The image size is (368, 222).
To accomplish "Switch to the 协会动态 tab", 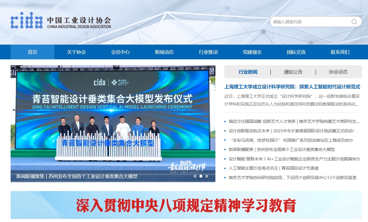I will tap(338, 72).
